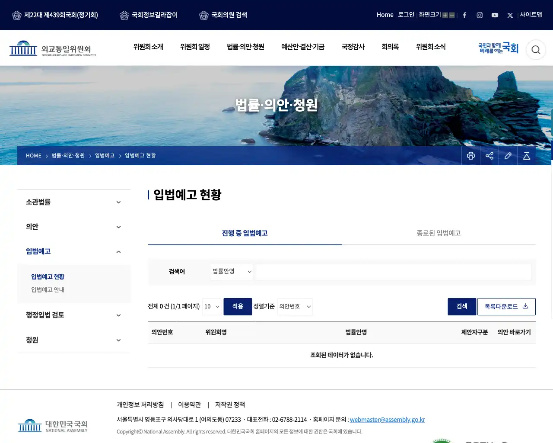
Task: Open 국회의원 검색 link
Action: click(223, 15)
